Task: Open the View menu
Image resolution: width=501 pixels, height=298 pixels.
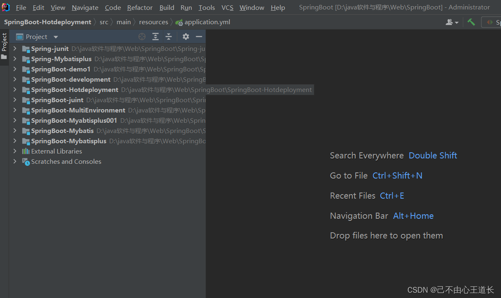Action: point(58,7)
